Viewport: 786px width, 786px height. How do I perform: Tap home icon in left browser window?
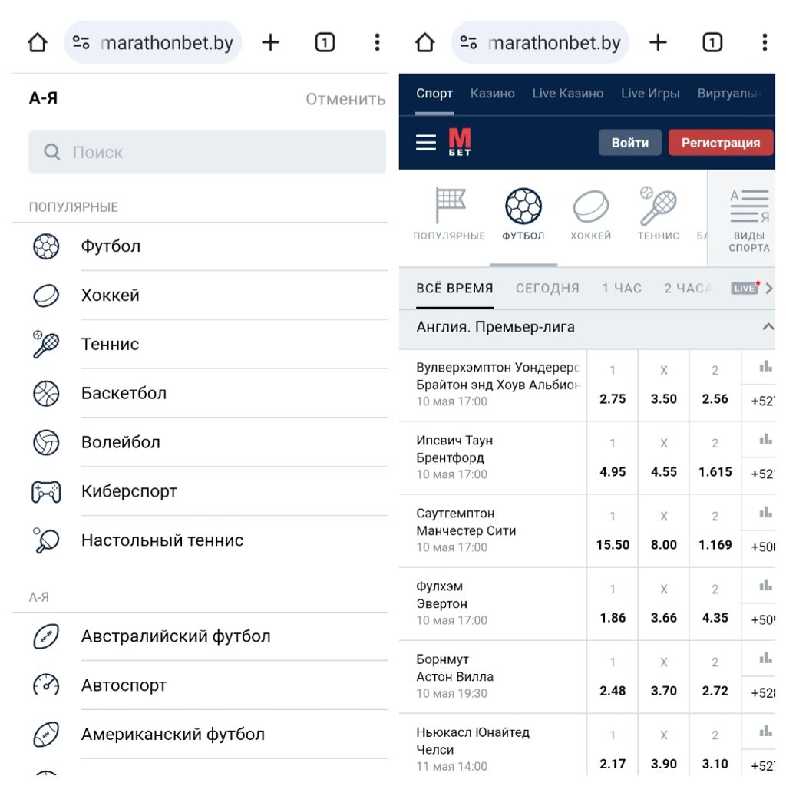click(38, 43)
